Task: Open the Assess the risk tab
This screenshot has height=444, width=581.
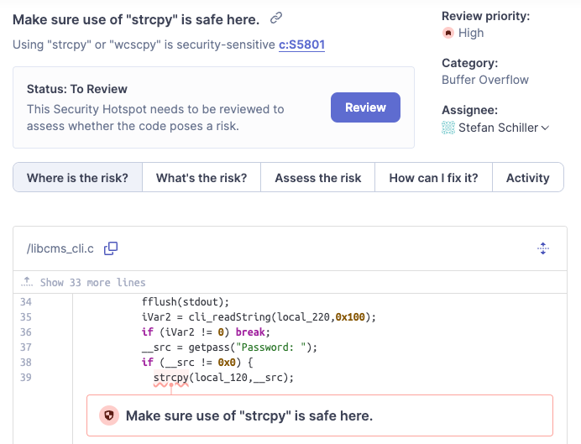Action: 318,178
